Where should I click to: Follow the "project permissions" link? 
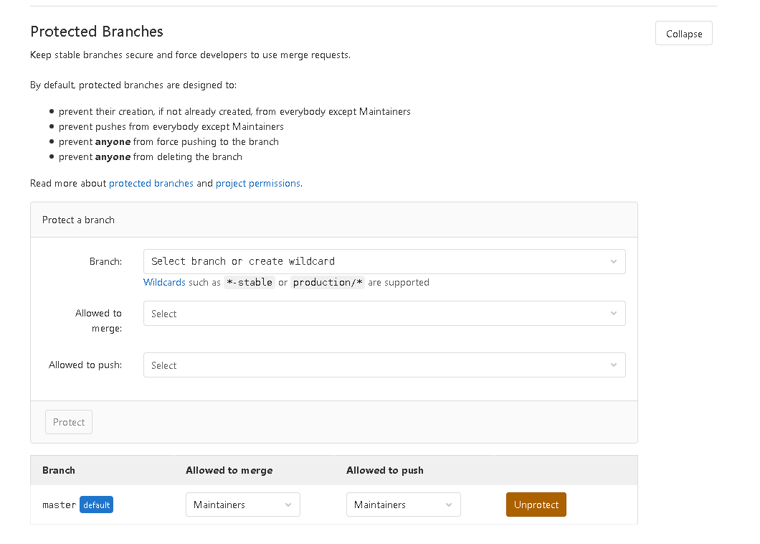click(x=258, y=183)
